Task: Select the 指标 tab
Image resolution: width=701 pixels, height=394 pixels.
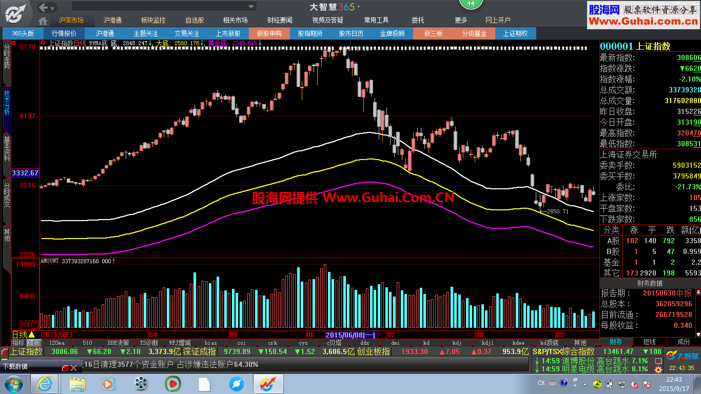Action: point(18,343)
